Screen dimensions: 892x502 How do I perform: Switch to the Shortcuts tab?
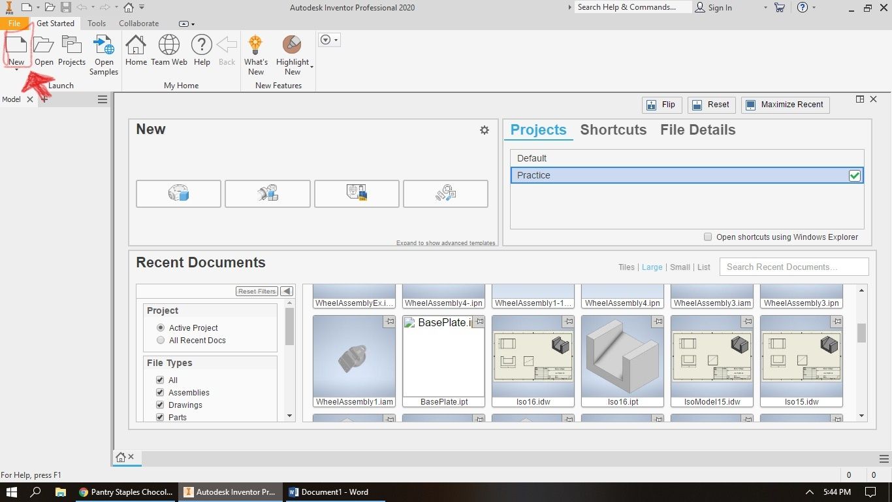(x=613, y=129)
